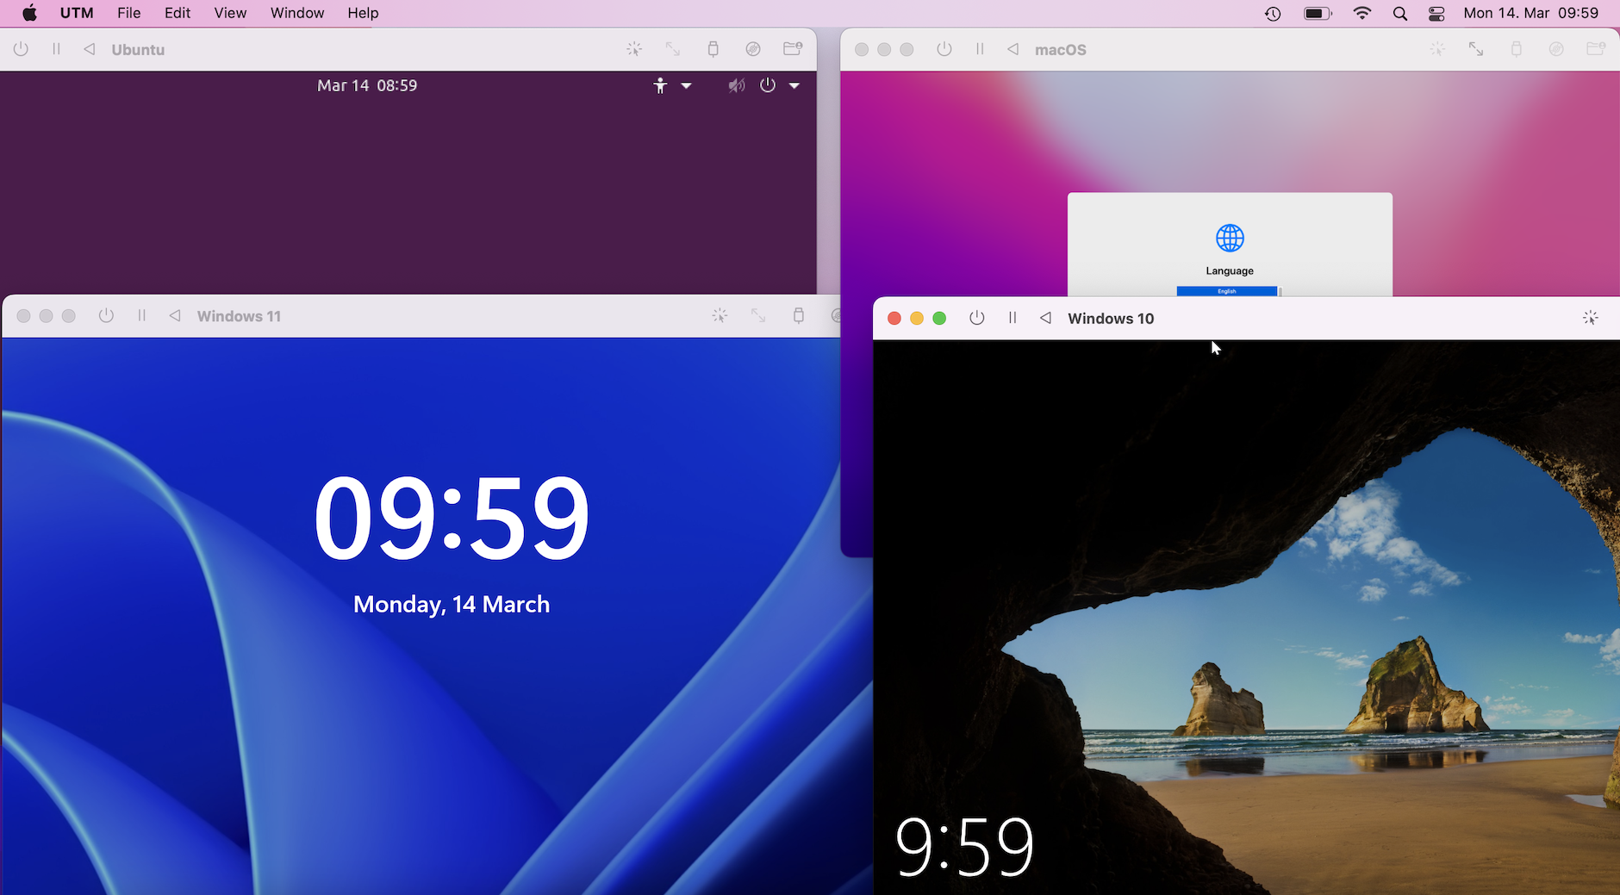Power off the Ubuntu VM

[22, 49]
